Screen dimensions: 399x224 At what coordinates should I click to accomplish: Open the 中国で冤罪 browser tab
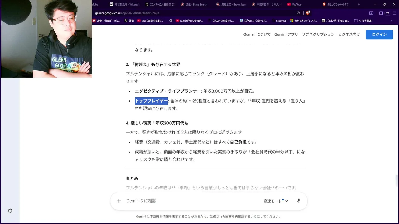coord(267,4)
